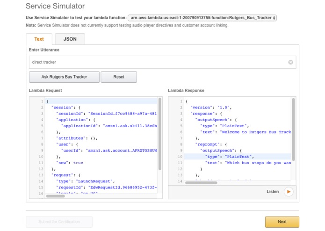The height and width of the screenshot is (231, 325).
Task: Click Ask Rutgers Bus Tracker button
Action: point(64,77)
